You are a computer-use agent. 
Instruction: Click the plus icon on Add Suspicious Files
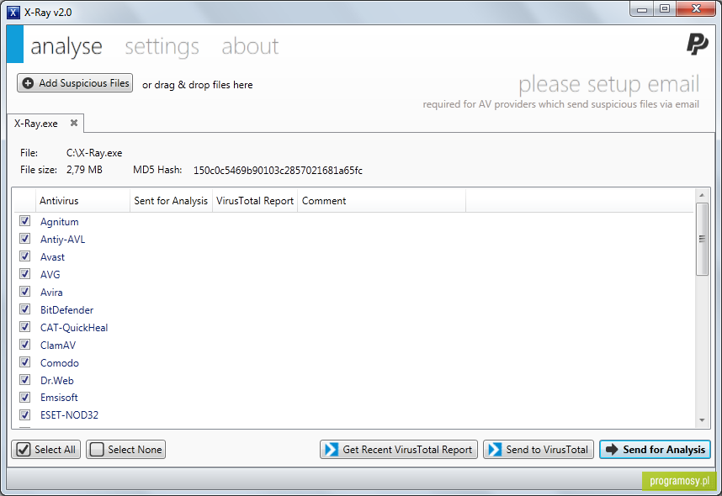(x=28, y=83)
